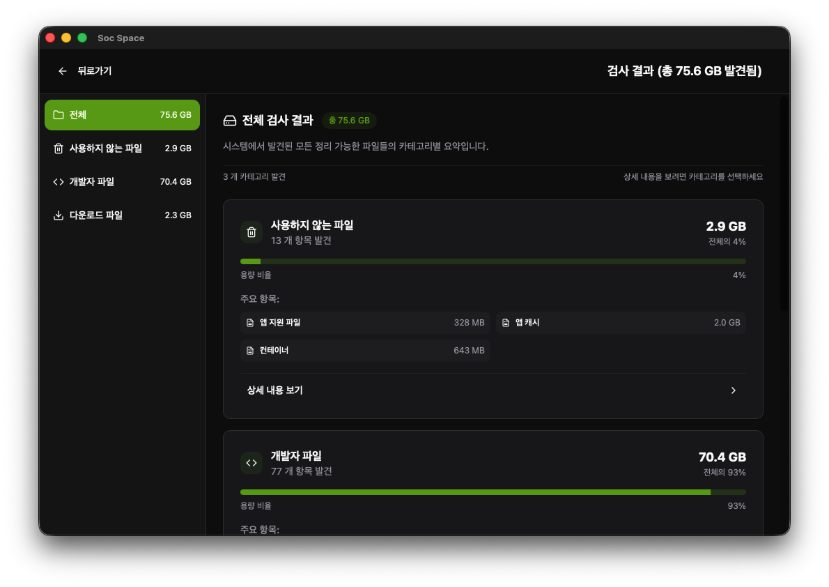Viewport: 829px width, 587px height.
Task: Click the 4% usage progress bar
Action: coord(493,261)
